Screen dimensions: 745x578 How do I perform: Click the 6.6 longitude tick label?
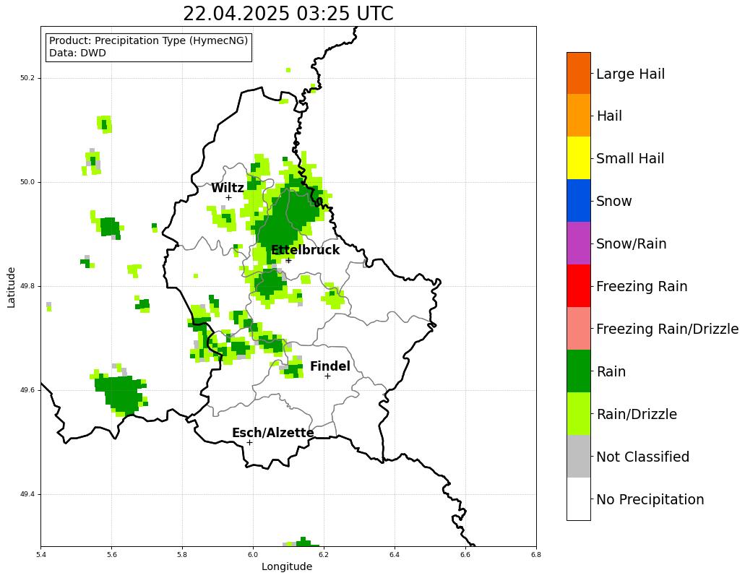coord(465,554)
